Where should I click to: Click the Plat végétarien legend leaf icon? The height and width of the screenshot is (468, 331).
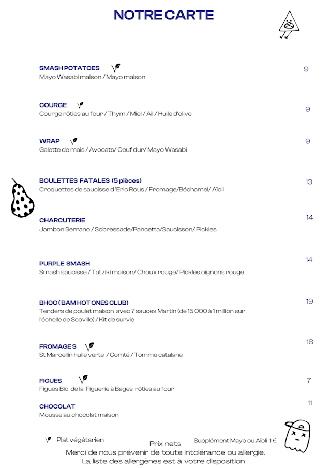pyautogui.click(x=48, y=440)
